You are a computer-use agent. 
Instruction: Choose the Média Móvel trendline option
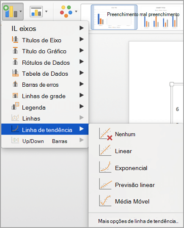point(136,201)
